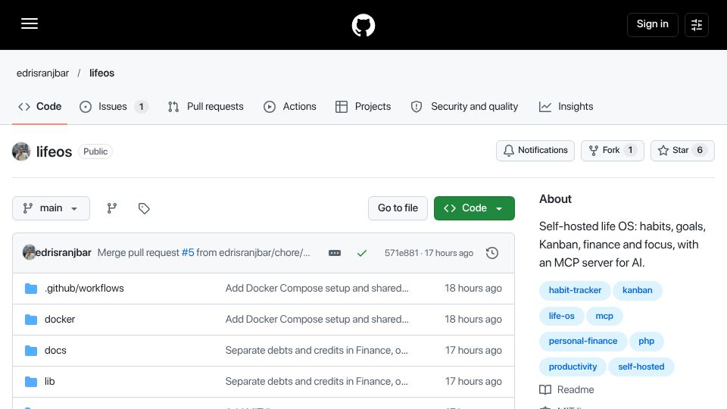Switch to the Security and quality tab
Image resolution: width=727 pixels, height=409 pixels.
click(464, 107)
